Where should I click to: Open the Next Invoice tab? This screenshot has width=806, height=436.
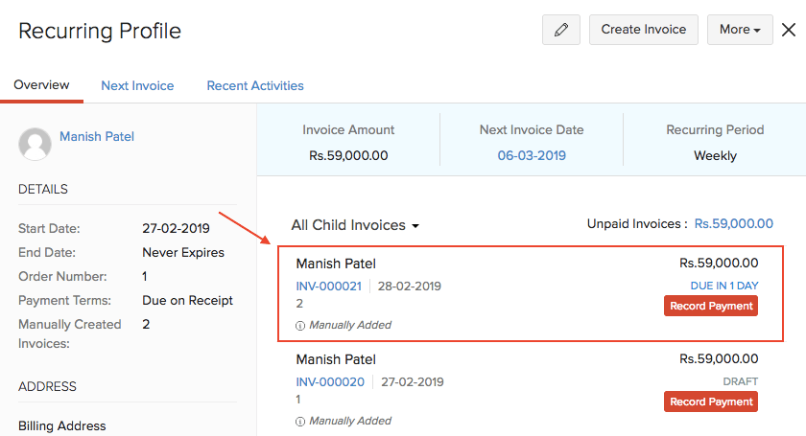137,85
